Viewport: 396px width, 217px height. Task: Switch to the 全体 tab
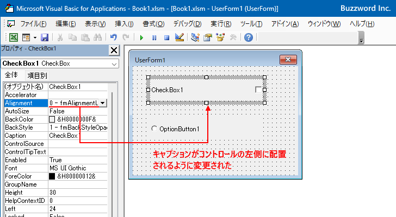click(11, 75)
